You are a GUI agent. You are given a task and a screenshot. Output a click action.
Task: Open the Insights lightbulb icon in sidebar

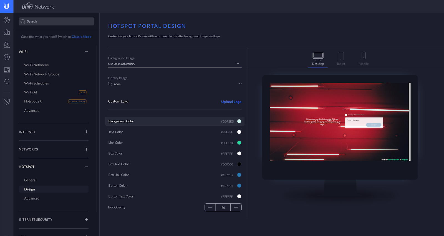[x=7, y=82]
